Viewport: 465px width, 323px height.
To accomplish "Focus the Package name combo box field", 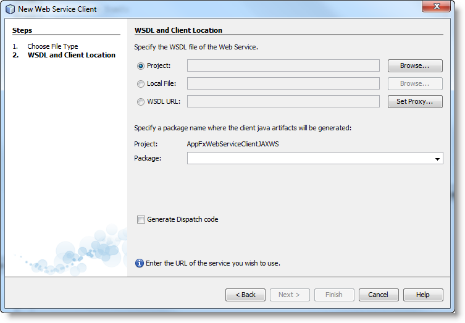I will click(x=309, y=159).
